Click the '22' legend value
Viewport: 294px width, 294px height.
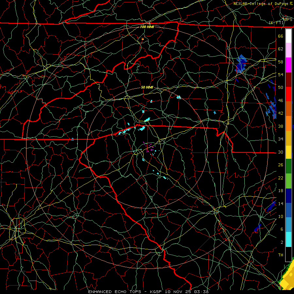coord(281,178)
